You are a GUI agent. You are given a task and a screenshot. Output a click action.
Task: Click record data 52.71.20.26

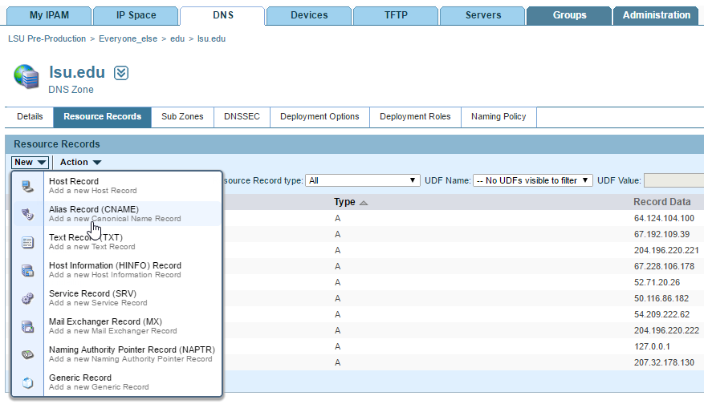click(x=657, y=282)
